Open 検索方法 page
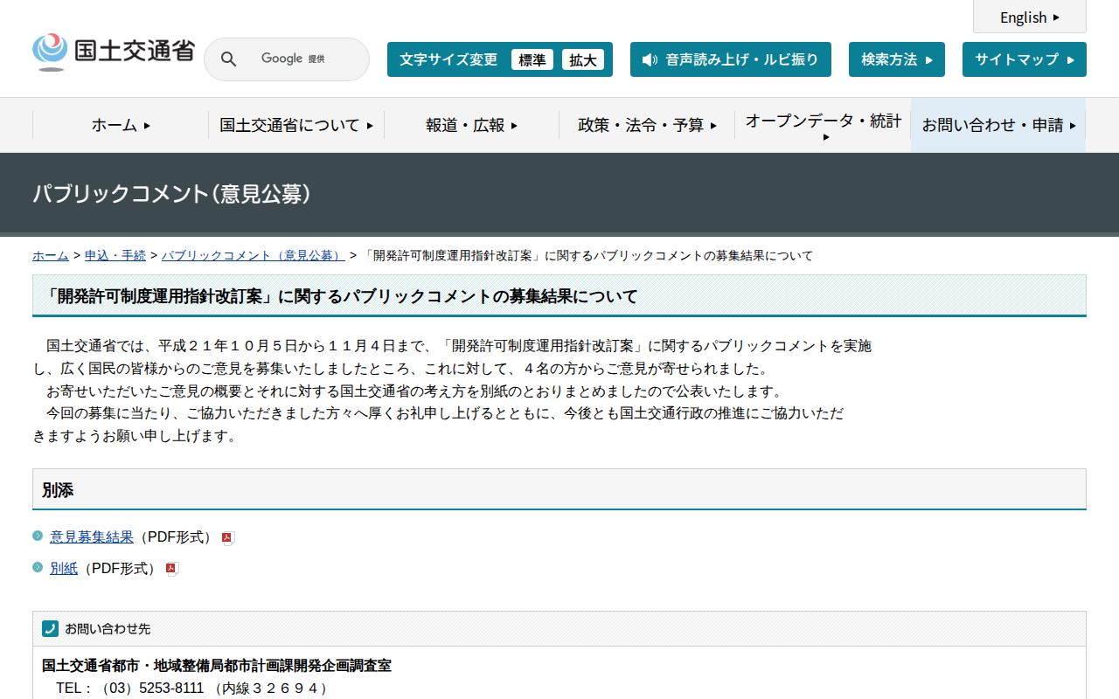The image size is (1119, 699). click(897, 59)
